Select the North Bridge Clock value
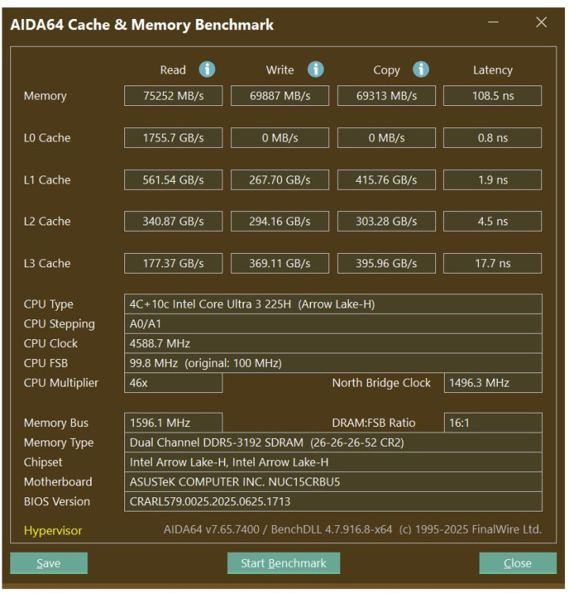 pyautogui.click(x=492, y=383)
